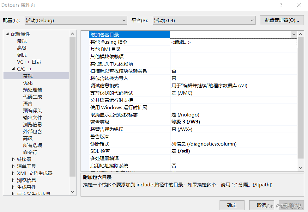The image size is (308, 212).
Task: Select the 调试信息格式 property
Action: (x=105, y=86)
